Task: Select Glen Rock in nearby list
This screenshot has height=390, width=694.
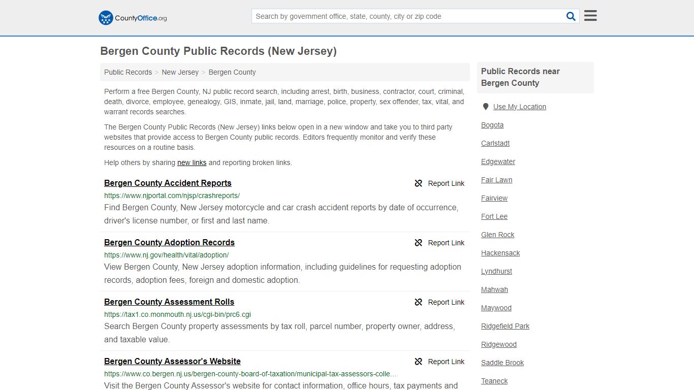Action: 498,235
